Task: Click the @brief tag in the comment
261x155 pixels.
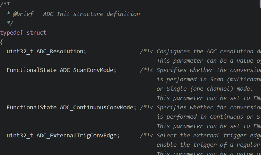Action: 23,14
